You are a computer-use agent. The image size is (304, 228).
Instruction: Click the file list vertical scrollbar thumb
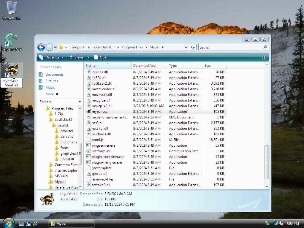click(x=267, y=162)
